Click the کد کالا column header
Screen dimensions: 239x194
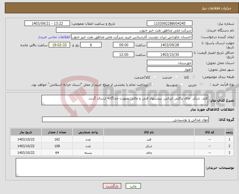pos(210,132)
